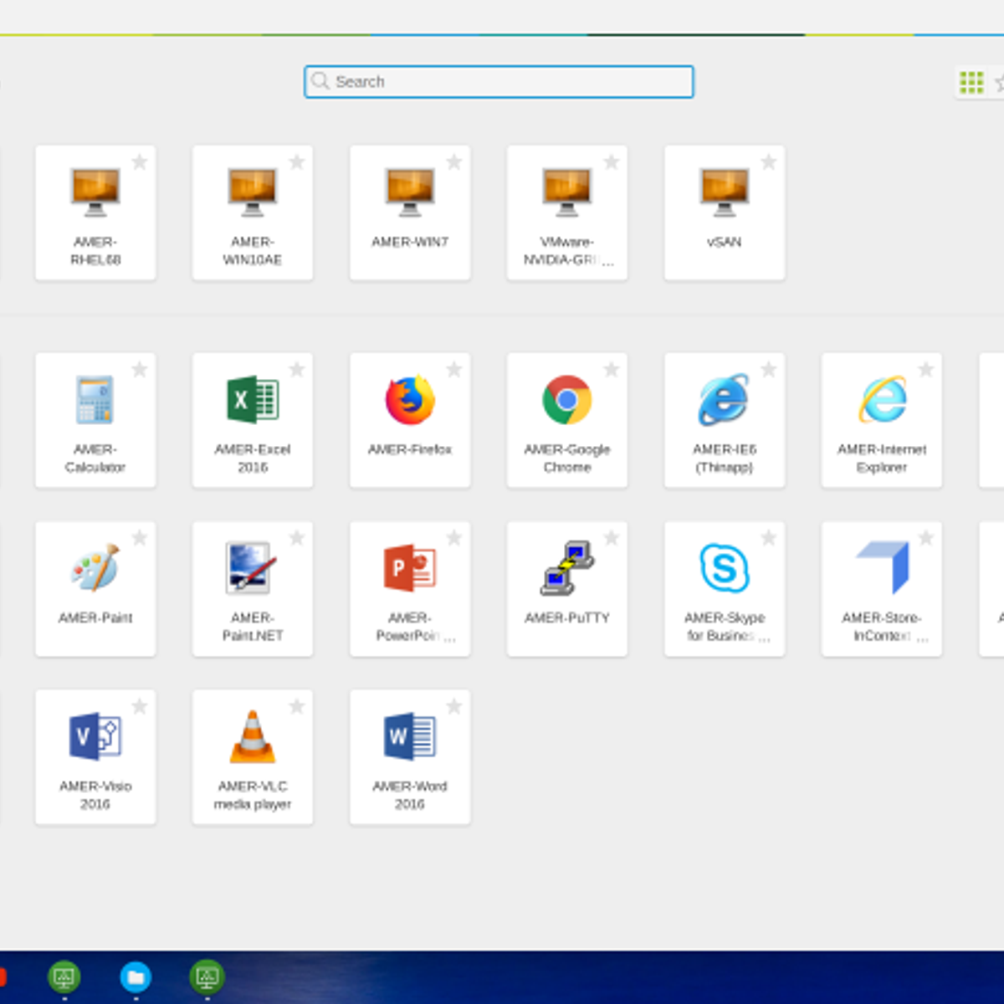
Task: Launch the AMER-Paint palette icon
Action: pos(95,568)
